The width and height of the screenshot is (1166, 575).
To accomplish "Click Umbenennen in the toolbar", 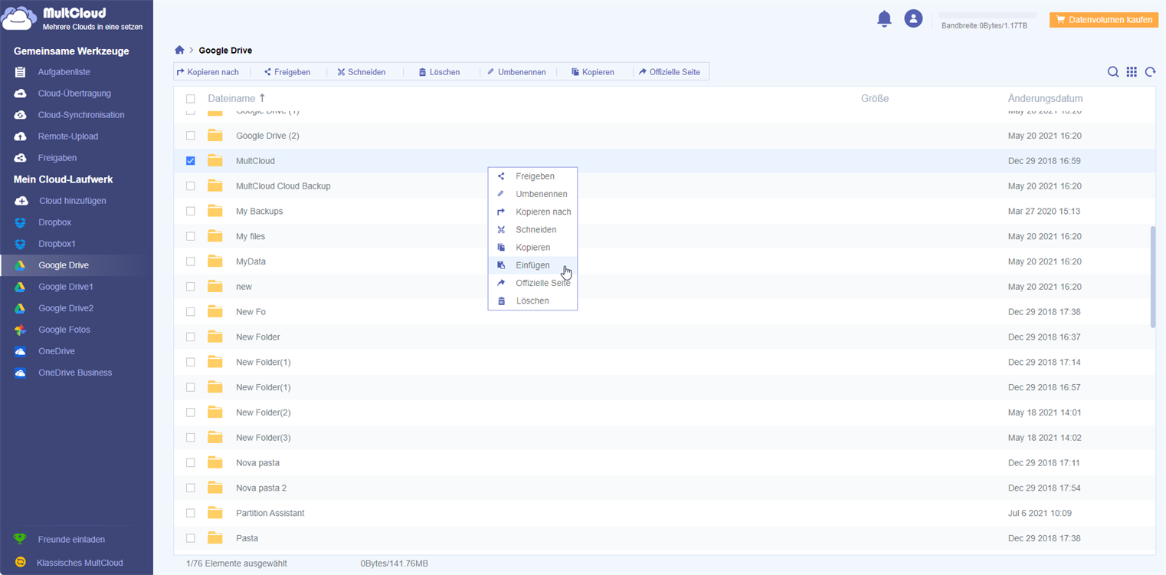I will tap(516, 72).
